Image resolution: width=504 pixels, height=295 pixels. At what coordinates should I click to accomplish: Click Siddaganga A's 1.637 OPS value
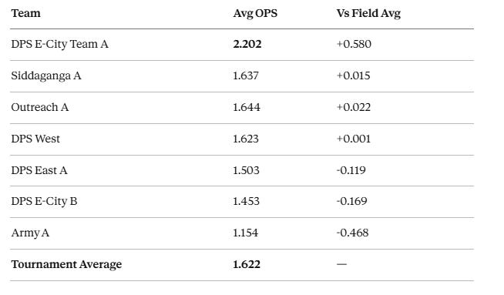click(246, 75)
